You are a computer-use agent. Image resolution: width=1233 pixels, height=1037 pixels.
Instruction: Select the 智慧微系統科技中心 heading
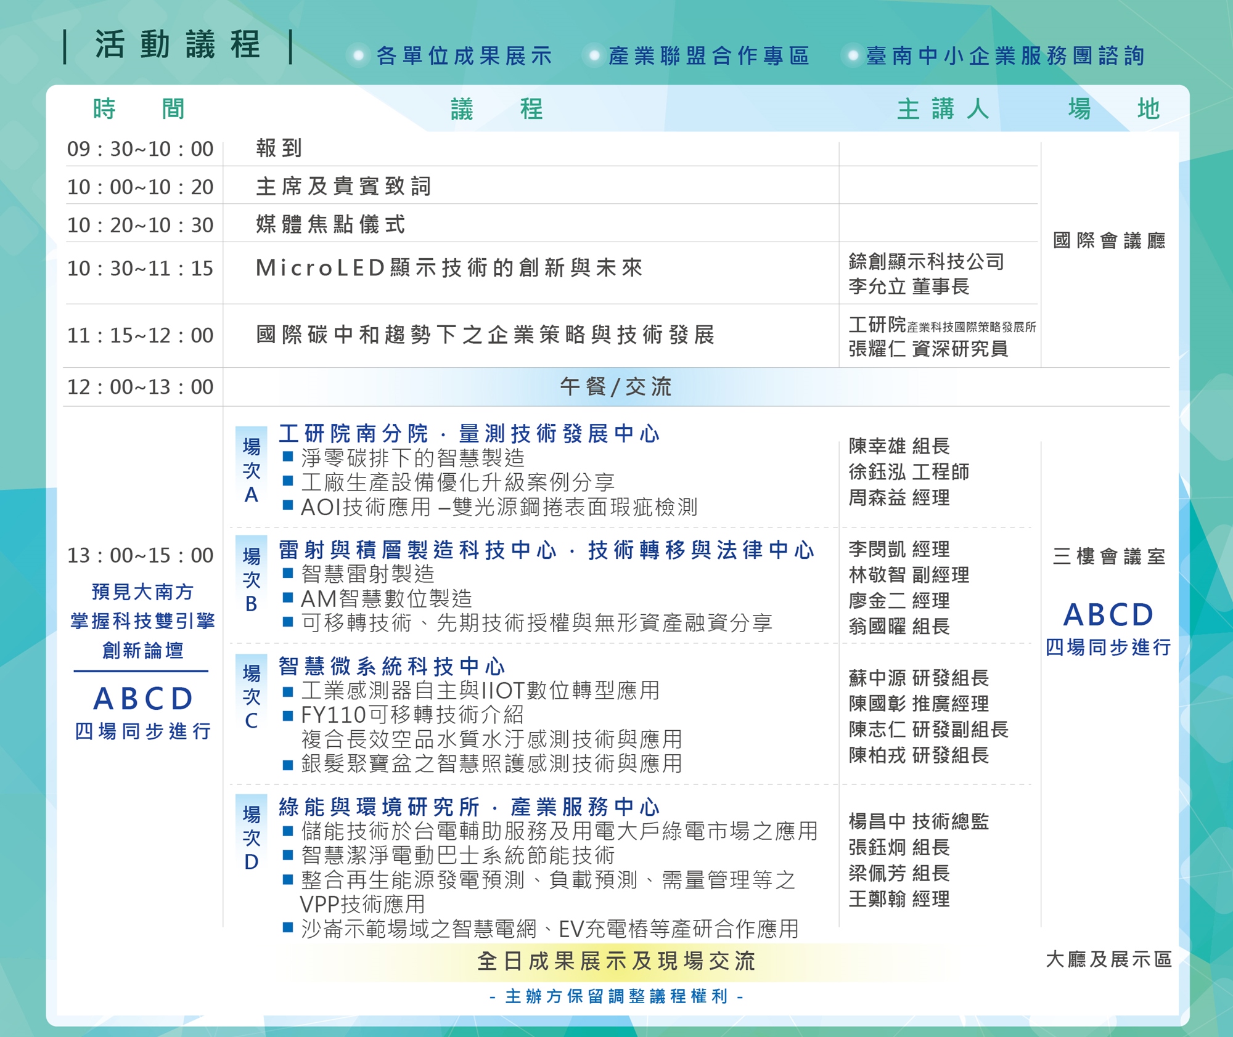tap(391, 666)
